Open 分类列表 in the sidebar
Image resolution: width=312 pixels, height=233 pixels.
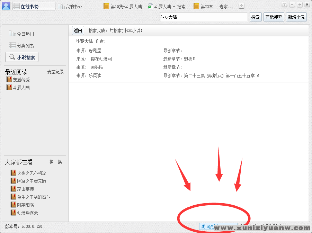pyautogui.click(x=22, y=45)
